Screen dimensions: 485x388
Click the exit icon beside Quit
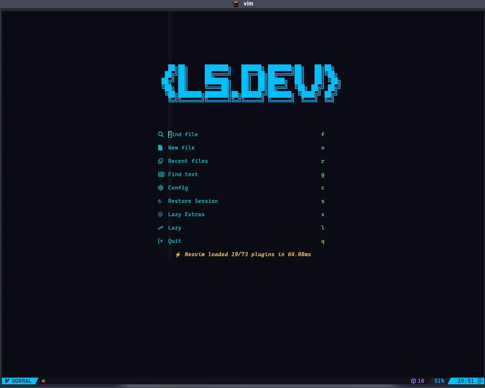coord(160,241)
